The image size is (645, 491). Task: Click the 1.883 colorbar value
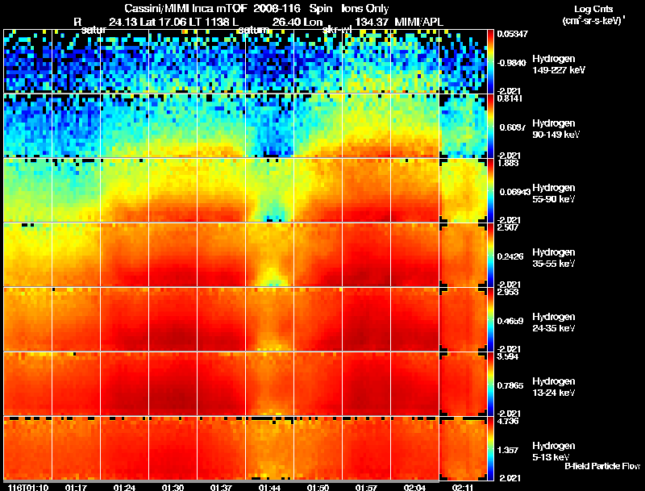[508, 163]
